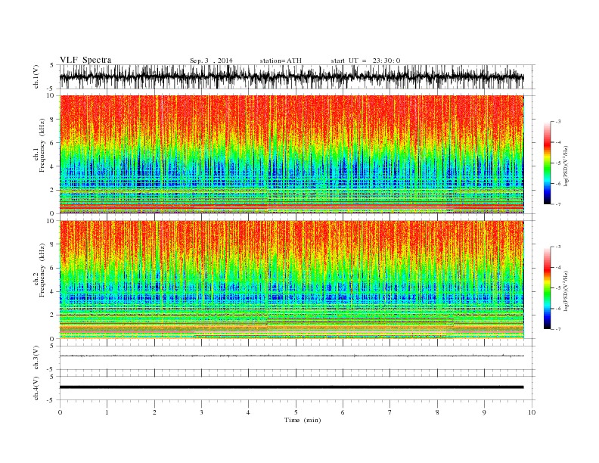This screenshot has width=599, height=463.
Task: Click the time axis tick label "6"
Action: tap(343, 412)
